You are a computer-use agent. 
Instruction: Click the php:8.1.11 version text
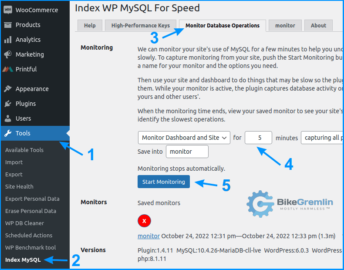point(152,259)
